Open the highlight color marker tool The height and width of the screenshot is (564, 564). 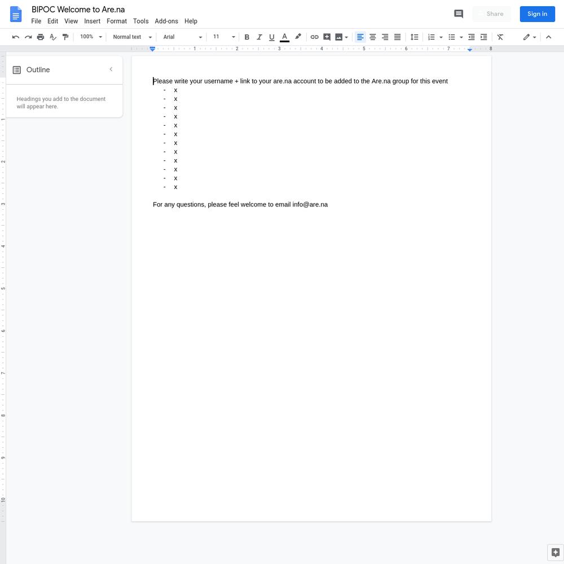click(x=298, y=37)
